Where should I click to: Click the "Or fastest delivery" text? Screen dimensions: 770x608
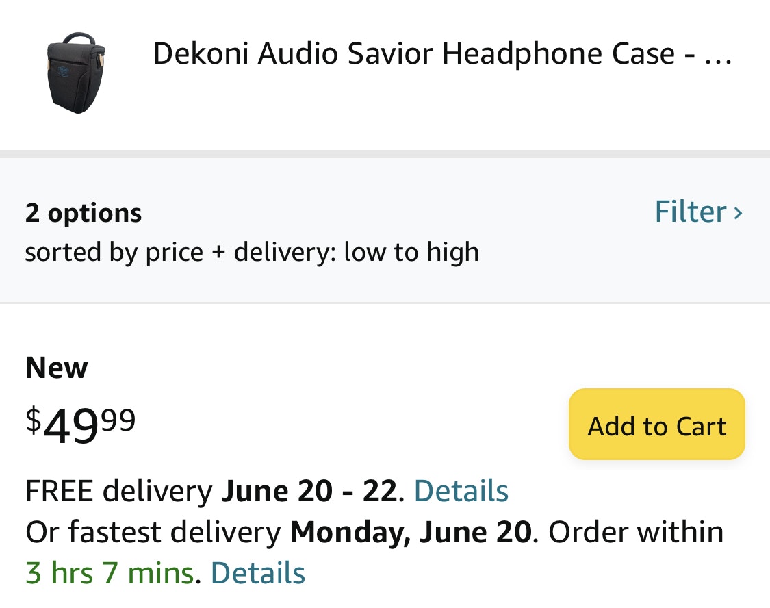pyautogui.click(x=153, y=532)
